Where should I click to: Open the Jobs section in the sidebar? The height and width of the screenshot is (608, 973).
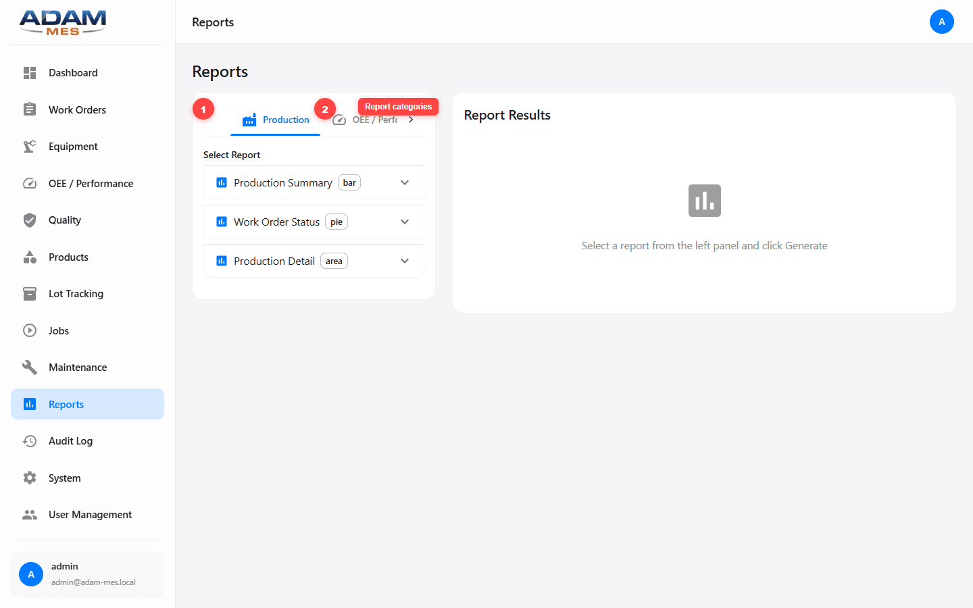coord(58,330)
